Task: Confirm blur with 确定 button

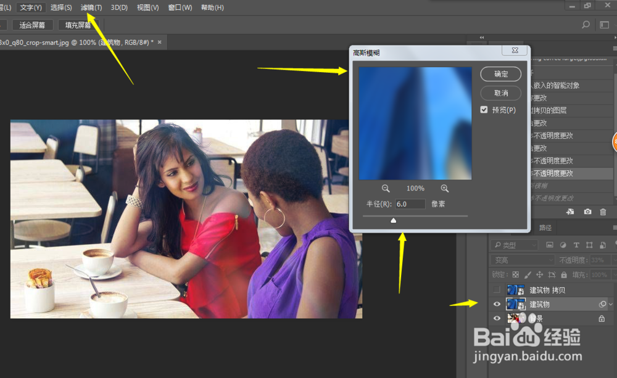Action: (501, 74)
